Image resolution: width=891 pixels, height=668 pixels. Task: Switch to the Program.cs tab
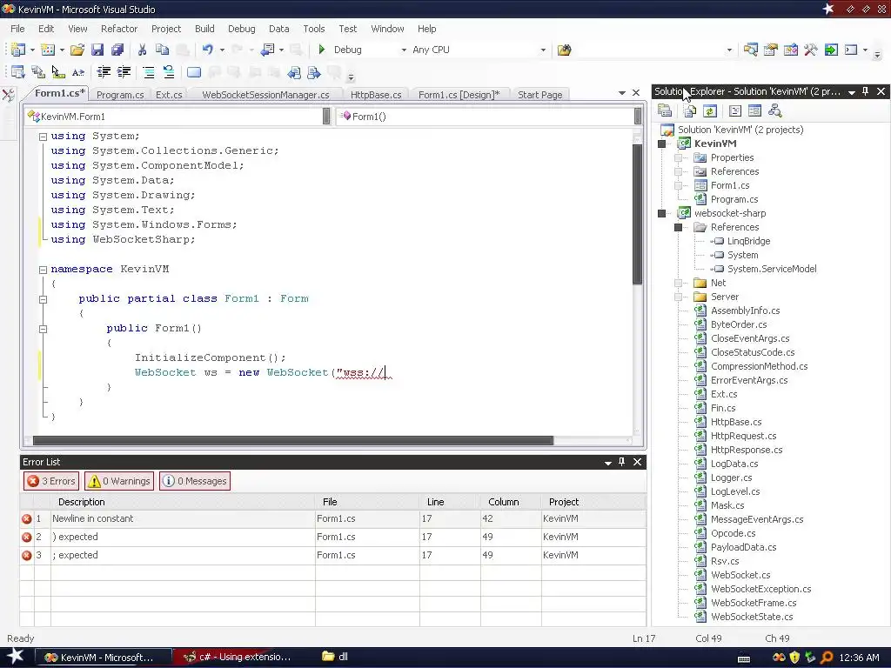(120, 95)
